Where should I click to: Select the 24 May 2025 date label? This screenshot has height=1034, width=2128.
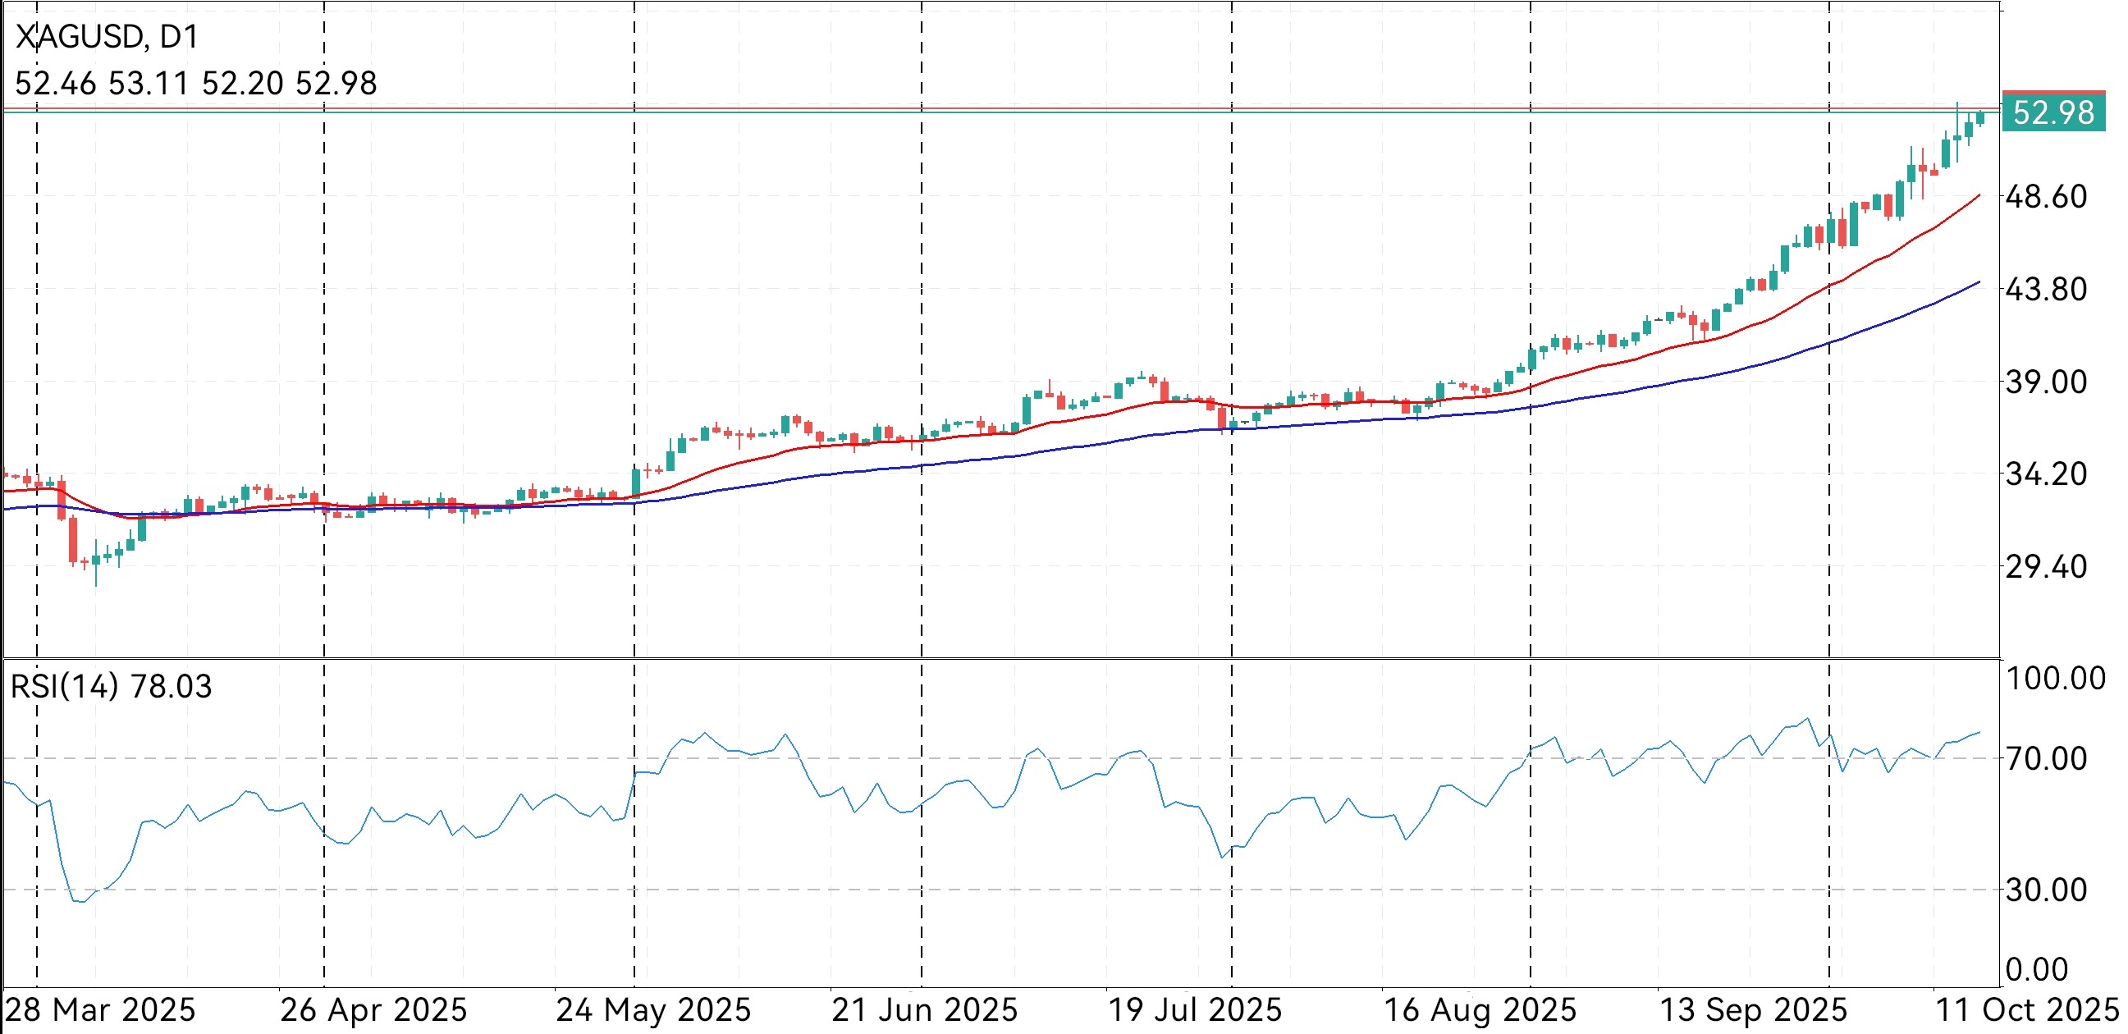pyautogui.click(x=652, y=1010)
